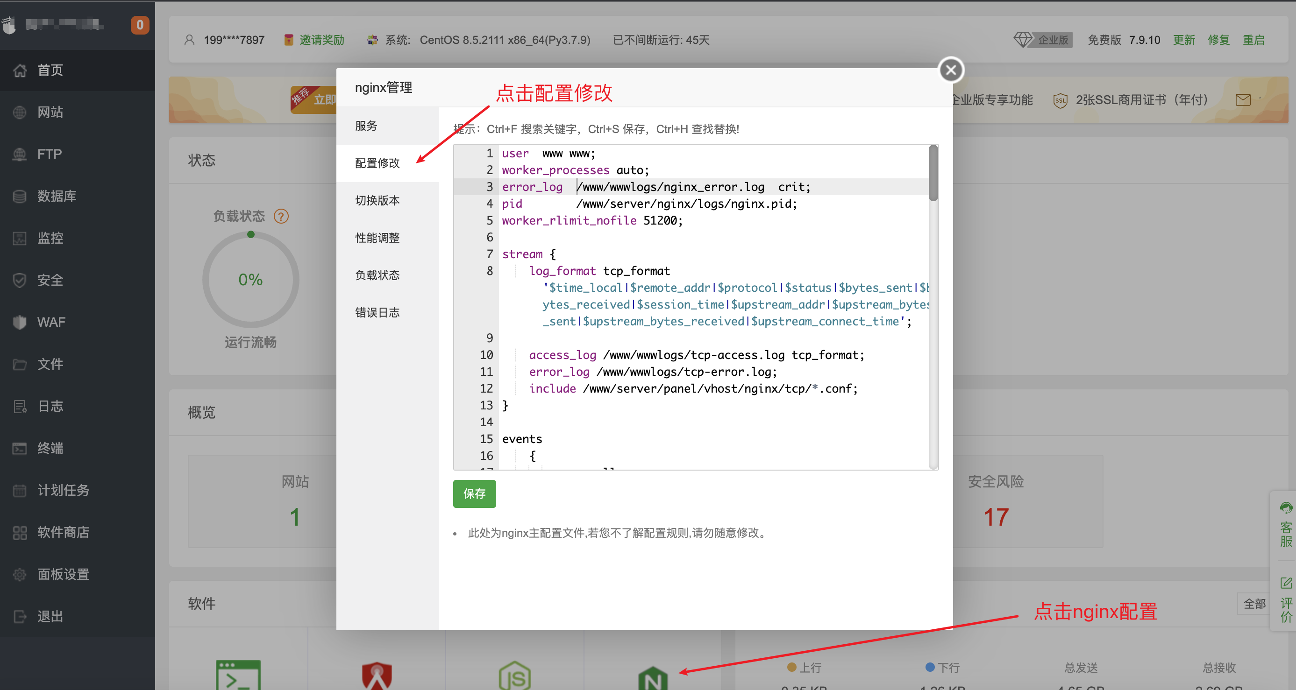Click the Nginx software icon

pos(653,678)
